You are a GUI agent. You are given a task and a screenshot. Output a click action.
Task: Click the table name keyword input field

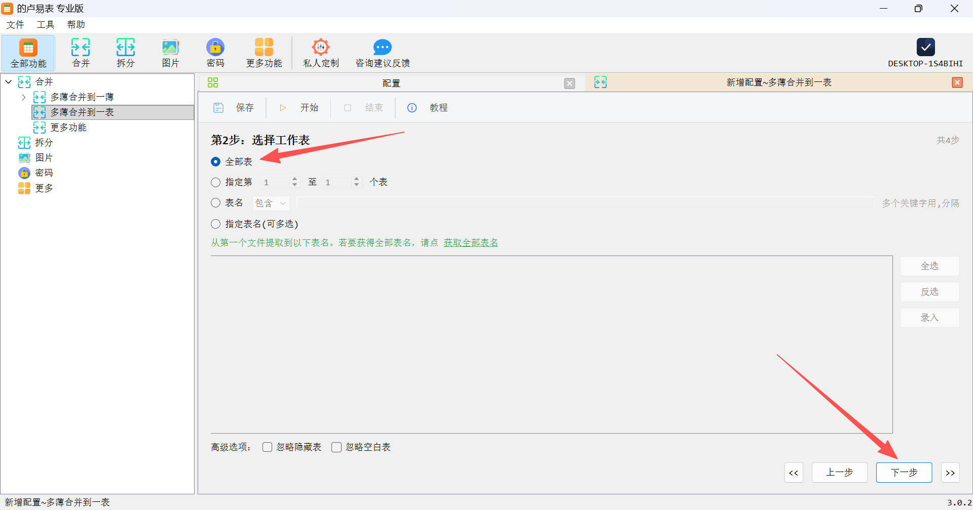click(586, 203)
